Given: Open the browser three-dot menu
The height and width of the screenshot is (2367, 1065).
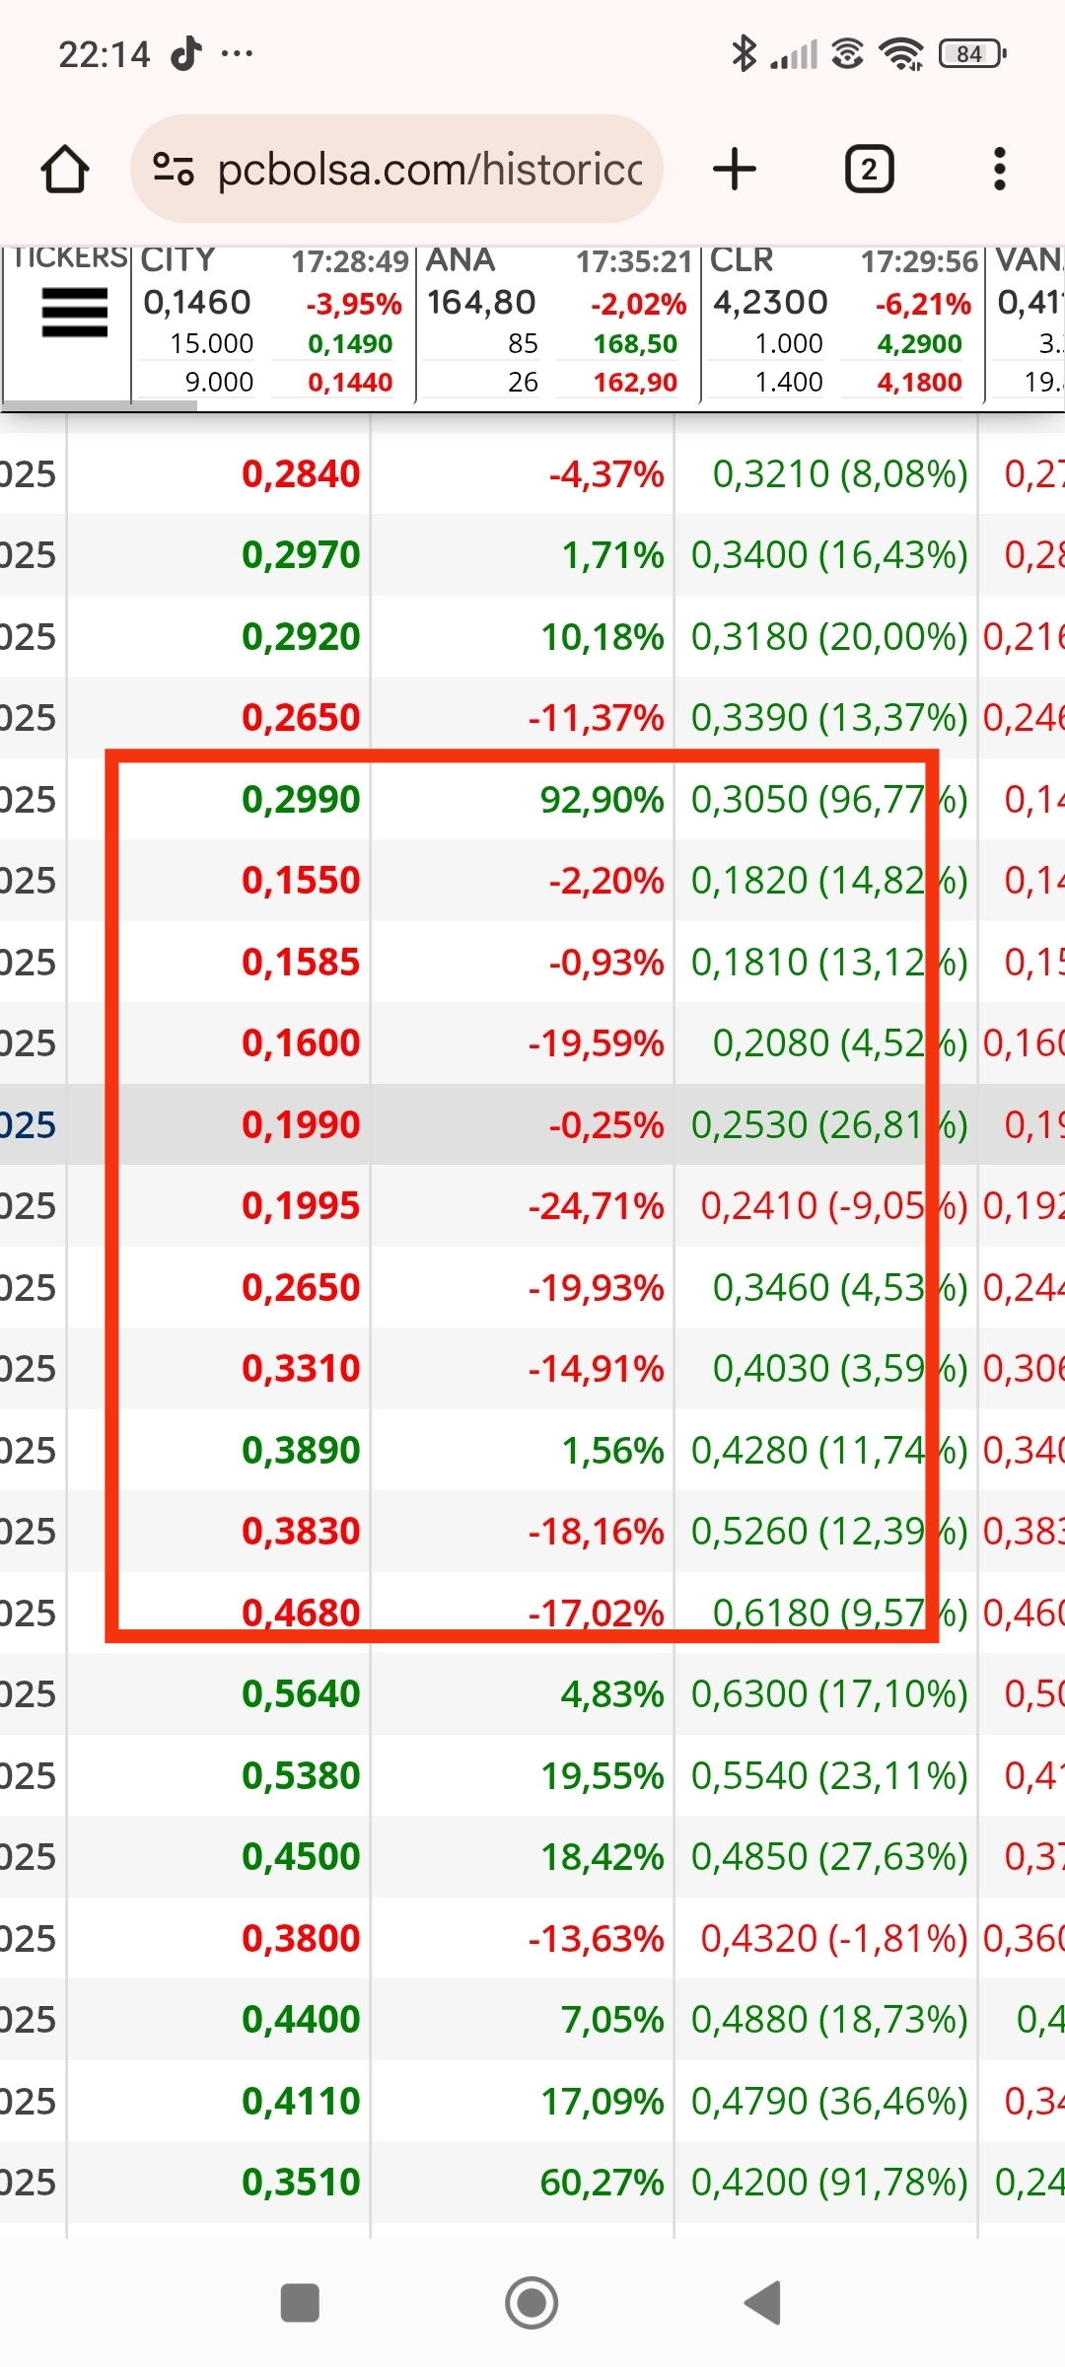Looking at the screenshot, I should (x=999, y=169).
